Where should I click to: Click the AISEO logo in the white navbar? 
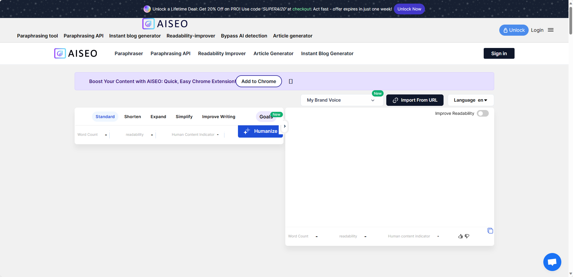click(x=76, y=53)
